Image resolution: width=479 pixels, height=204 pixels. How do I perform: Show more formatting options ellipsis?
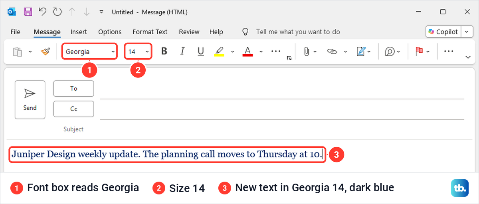(276, 51)
